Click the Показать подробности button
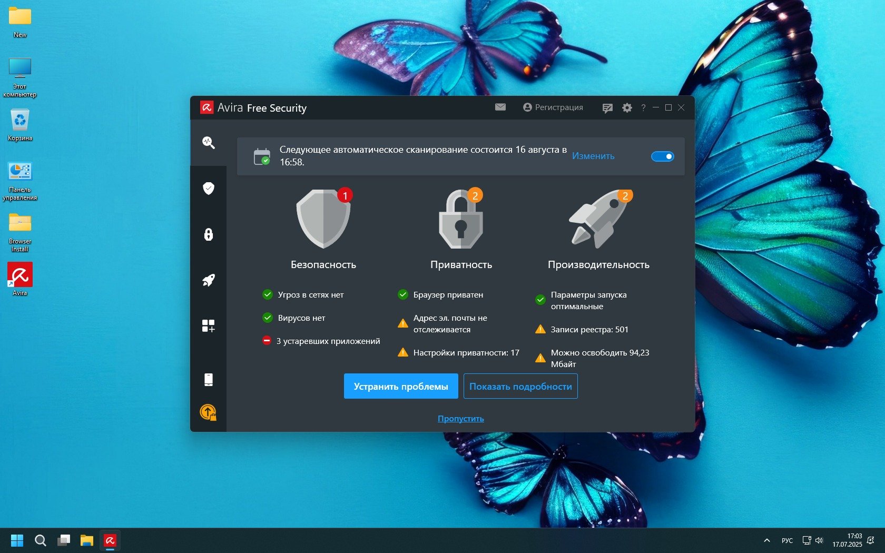885x553 pixels. (520, 386)
